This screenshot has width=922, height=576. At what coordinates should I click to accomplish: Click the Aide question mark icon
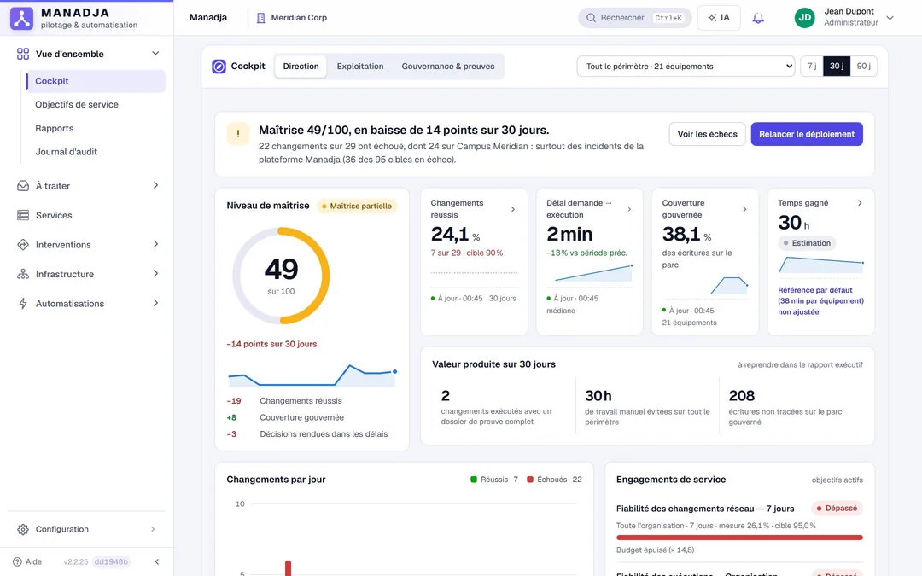coord(17,561)
